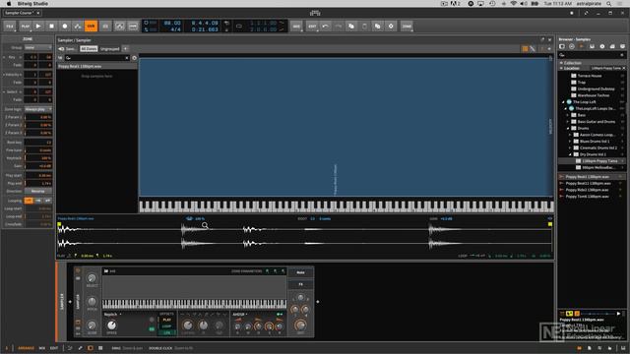Select the All Zones tab
Screen dimensions: 630x354
89,49
